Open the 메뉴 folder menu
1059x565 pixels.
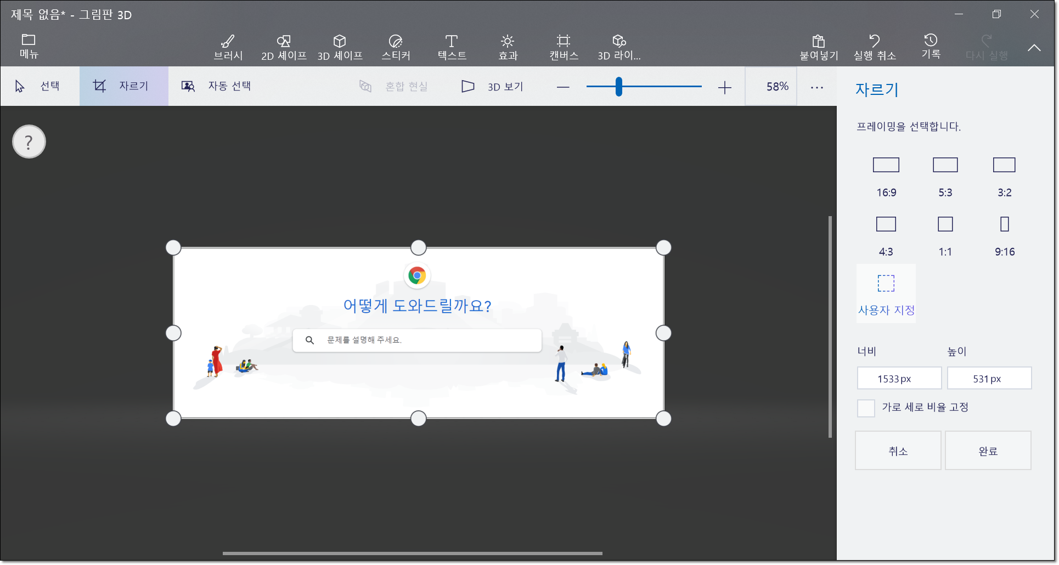click(x=29, y=46)
